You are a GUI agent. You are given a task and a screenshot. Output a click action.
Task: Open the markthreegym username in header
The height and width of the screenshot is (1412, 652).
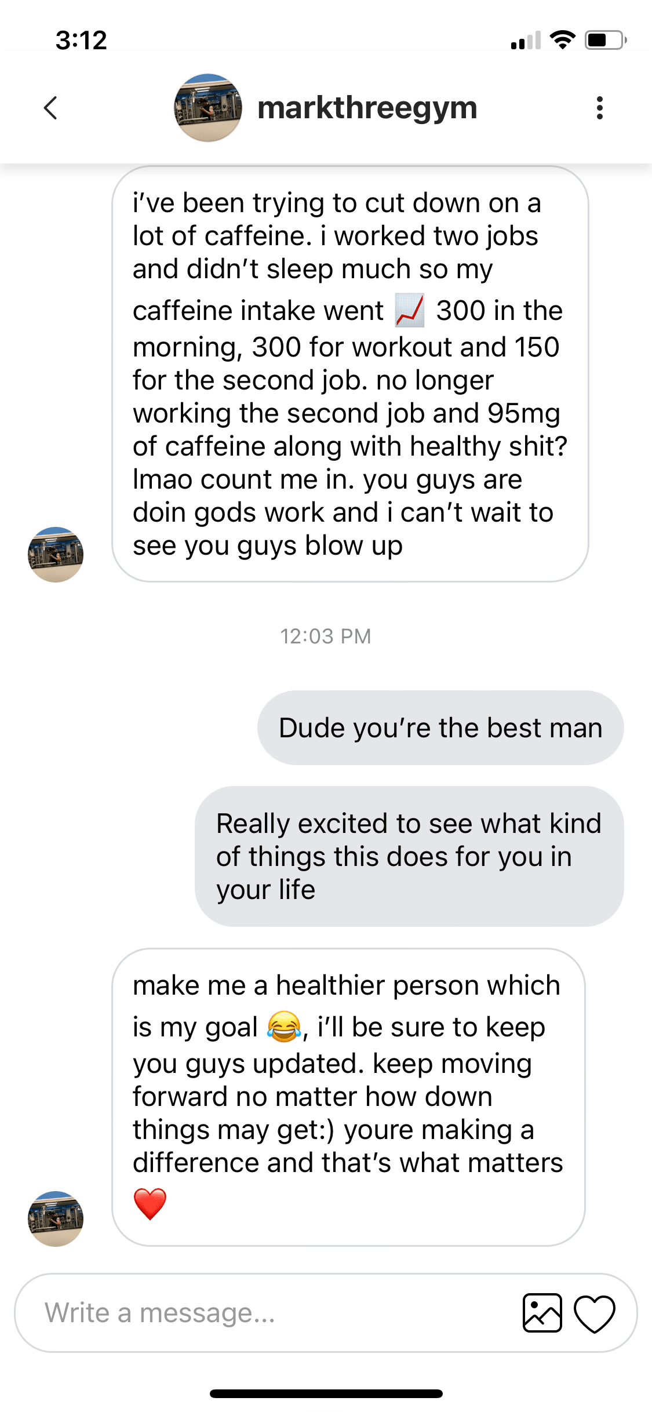click(x=367, y=108)
